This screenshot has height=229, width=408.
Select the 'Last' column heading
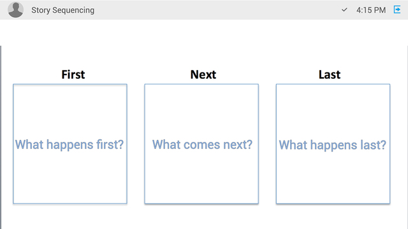click(330, 74)
